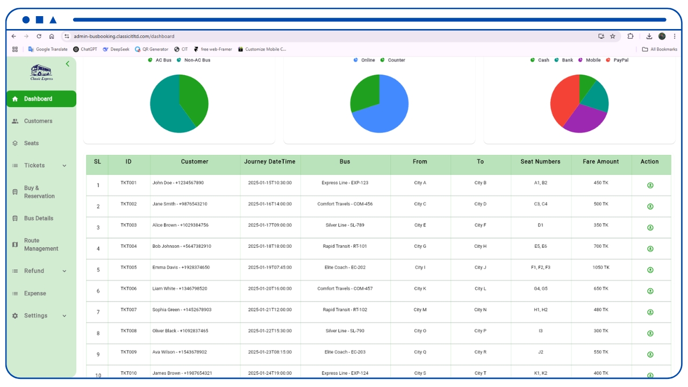
Task: Toggle AC Bus series in chart legend
Action: point(160,60)
